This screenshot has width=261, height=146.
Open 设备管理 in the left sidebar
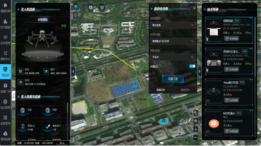5,120
